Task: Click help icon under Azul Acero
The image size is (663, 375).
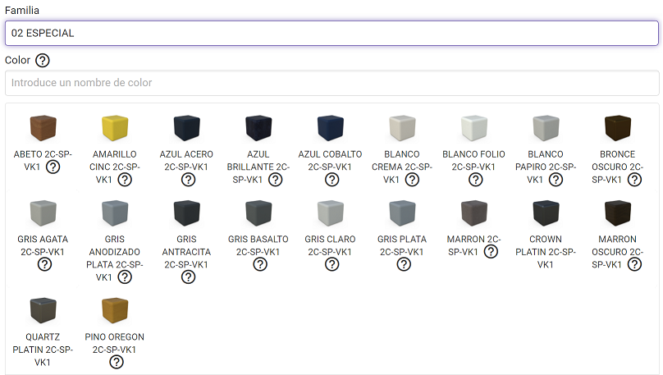Action: click(188, 180)
